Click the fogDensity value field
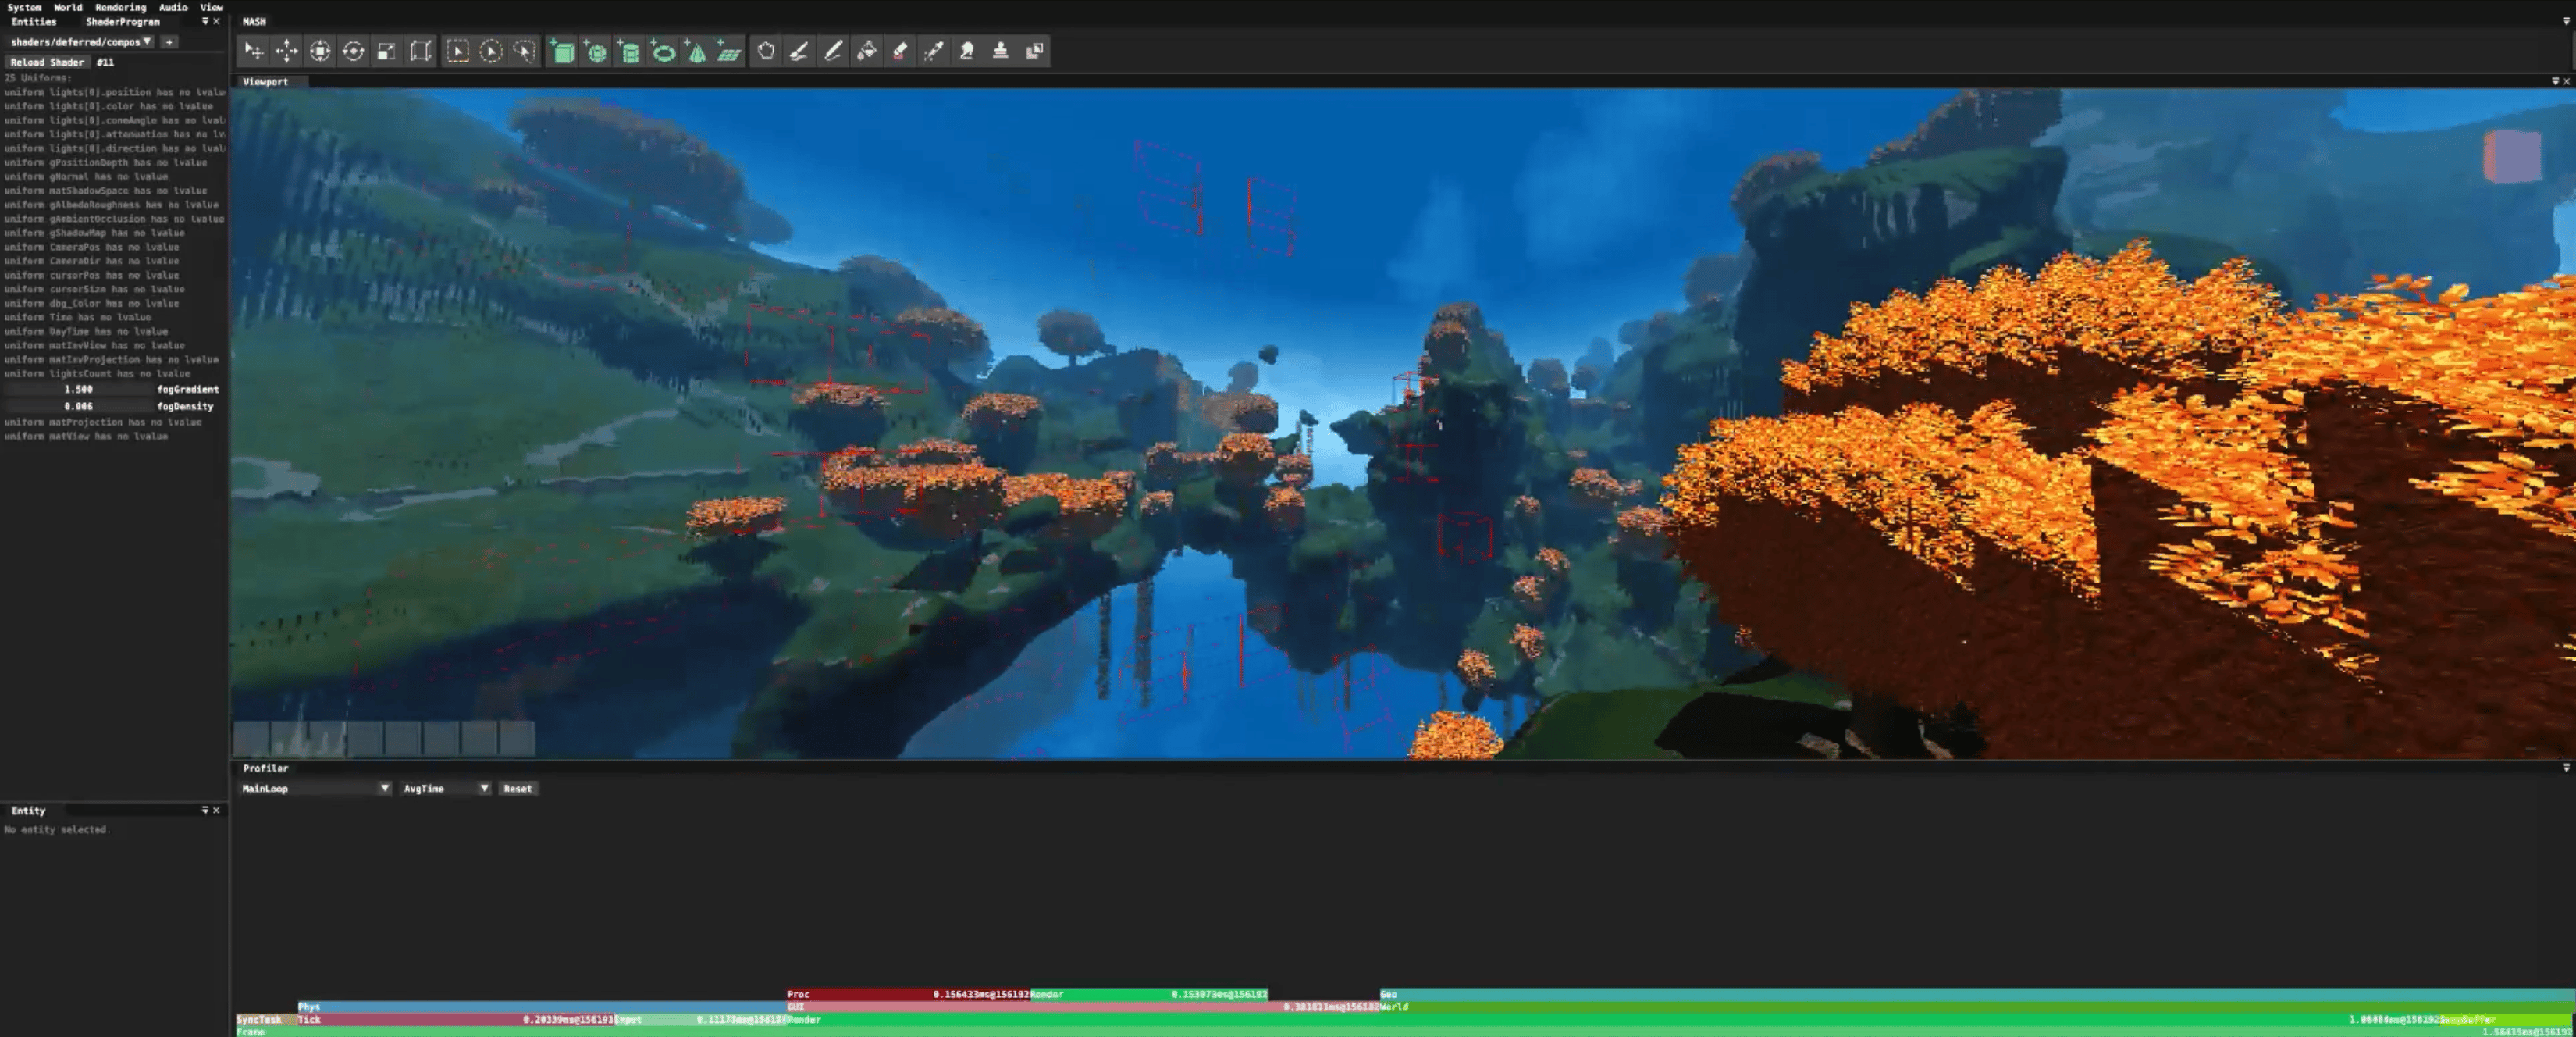 point(78,406)
